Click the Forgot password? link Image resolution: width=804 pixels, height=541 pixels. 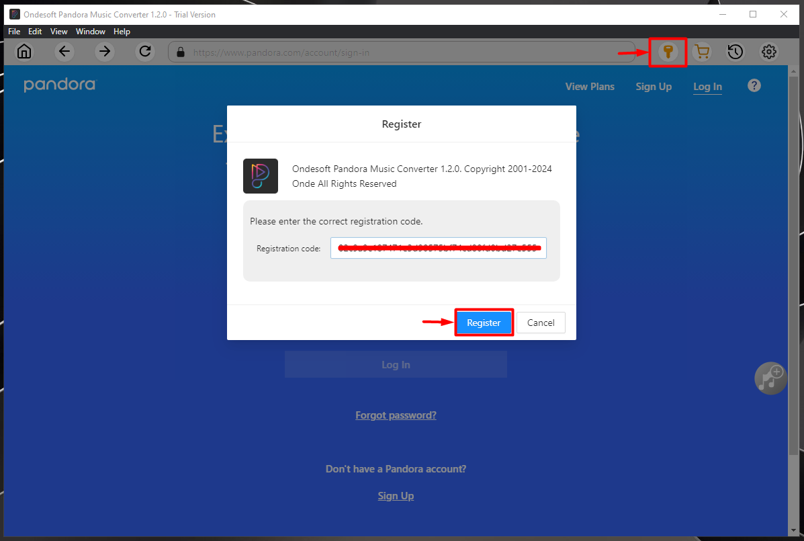(396, 415)
